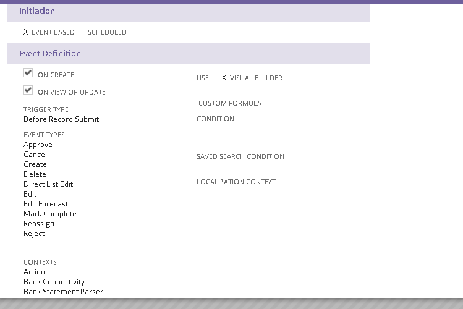Image resolution: width=463 pixels, height=309 pixels.
Task: Toggle the On View or Update checkbox
Action: [28, 90]
